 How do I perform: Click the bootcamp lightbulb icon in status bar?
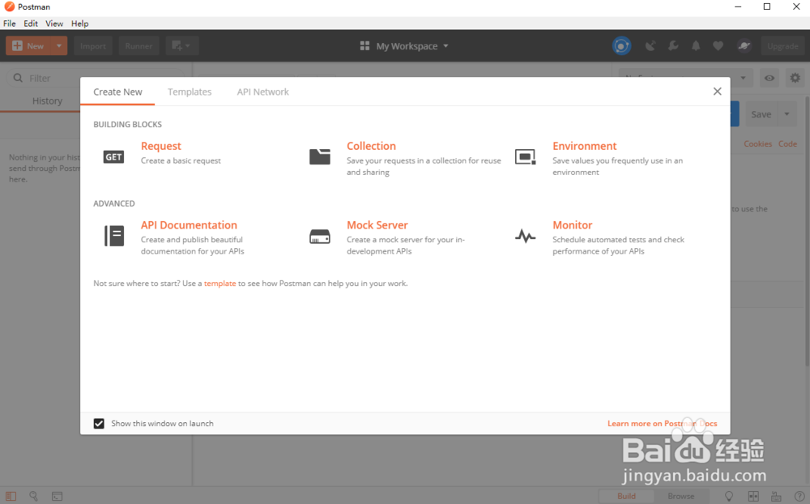[x=729, y=496]
